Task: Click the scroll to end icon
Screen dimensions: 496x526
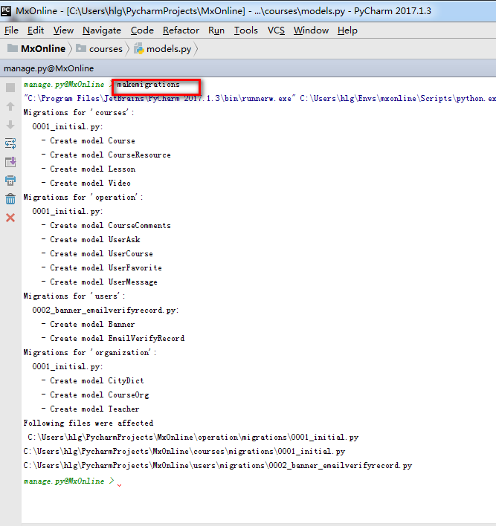Action: pyautogui.click(x=10, y=162)
